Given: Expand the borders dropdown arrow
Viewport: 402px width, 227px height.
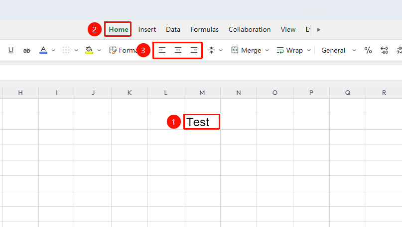Looking at the screenshot, I should (x=76, y=50).
